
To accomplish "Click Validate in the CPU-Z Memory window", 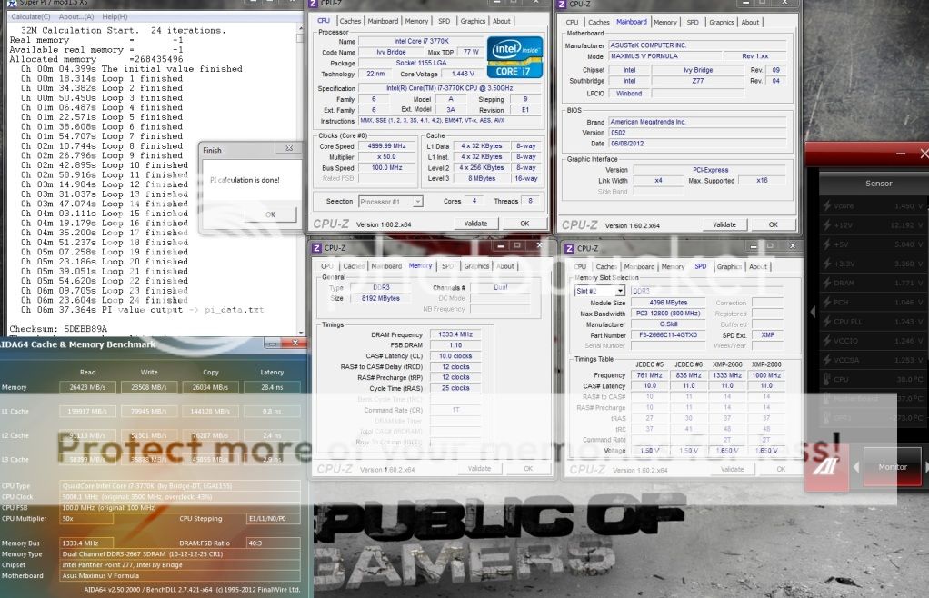I will coord(478,469).
